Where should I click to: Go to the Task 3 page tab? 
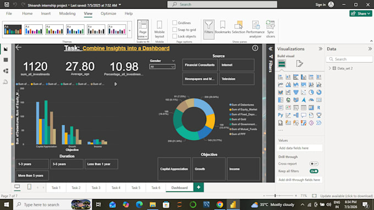[96, 187]
